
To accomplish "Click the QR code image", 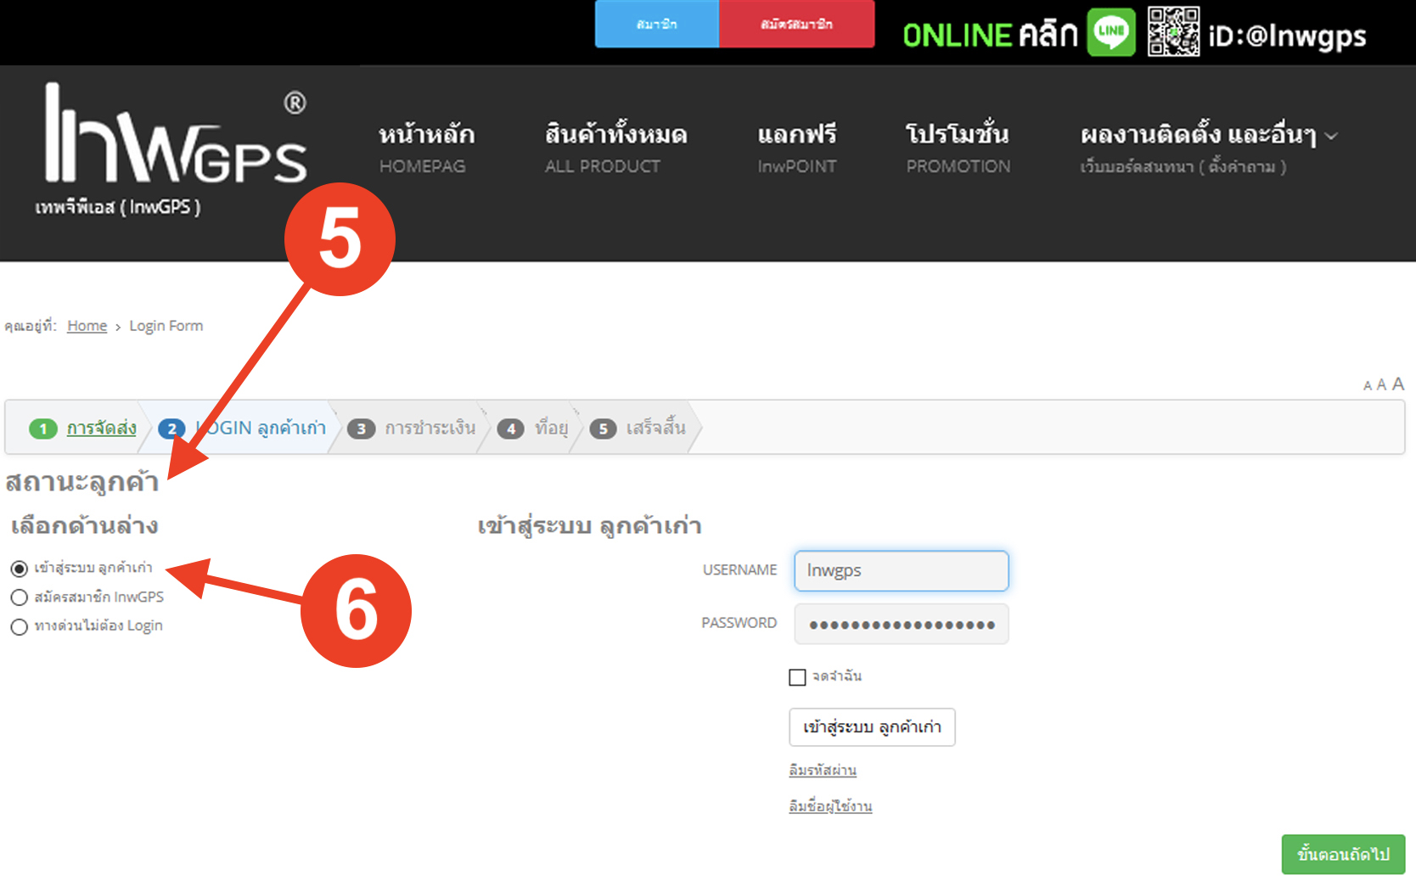I will [x=1173, y=32].
